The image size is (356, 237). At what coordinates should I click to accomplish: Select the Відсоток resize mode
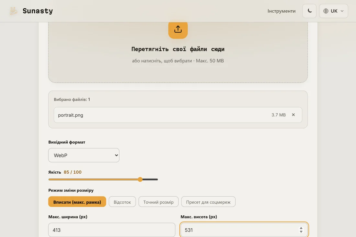pyautogui.click(x=122, y=202)
